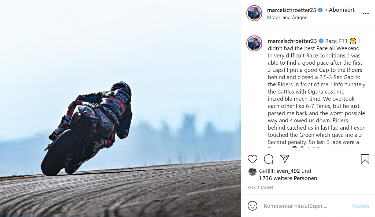Open marcelschroetter23 profile from header username

click(x=292, y=10)
